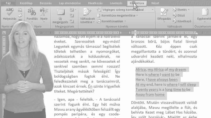Switch to the Hivatkozás tab

(x=95, y=3)
